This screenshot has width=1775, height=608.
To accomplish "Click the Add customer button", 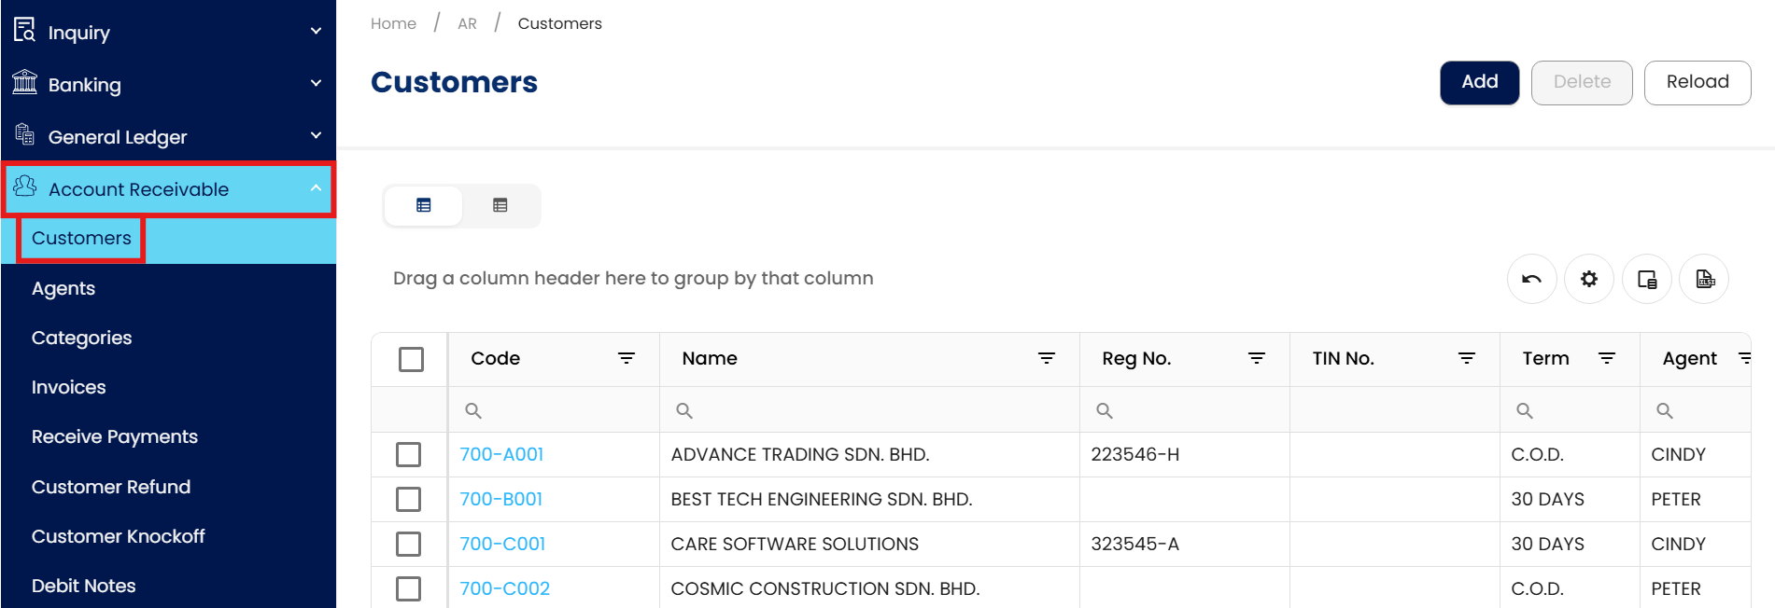I will pyautogui.click(x=1479, y=82).
